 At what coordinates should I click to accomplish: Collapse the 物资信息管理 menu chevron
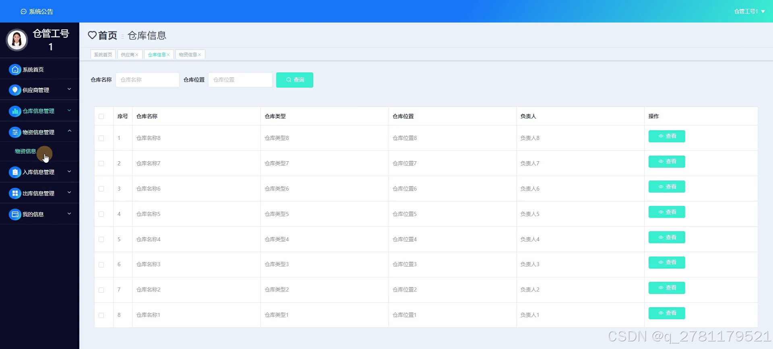pyautogui.click(x=69, y=131)
